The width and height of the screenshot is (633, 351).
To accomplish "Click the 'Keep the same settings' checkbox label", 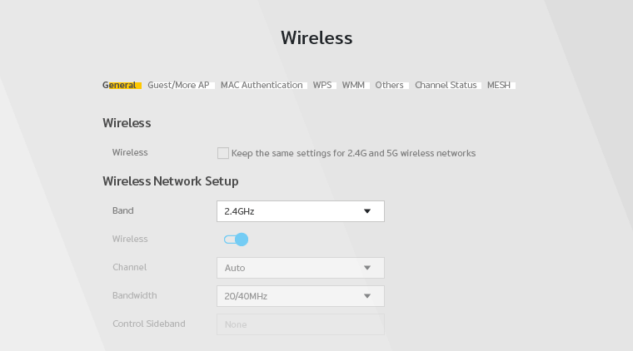I will 353,153.
